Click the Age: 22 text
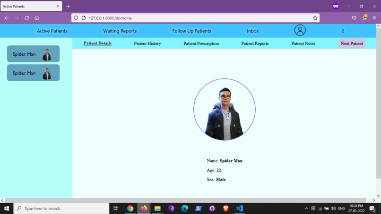Screen dimensions: 381x214 [214, 170]
